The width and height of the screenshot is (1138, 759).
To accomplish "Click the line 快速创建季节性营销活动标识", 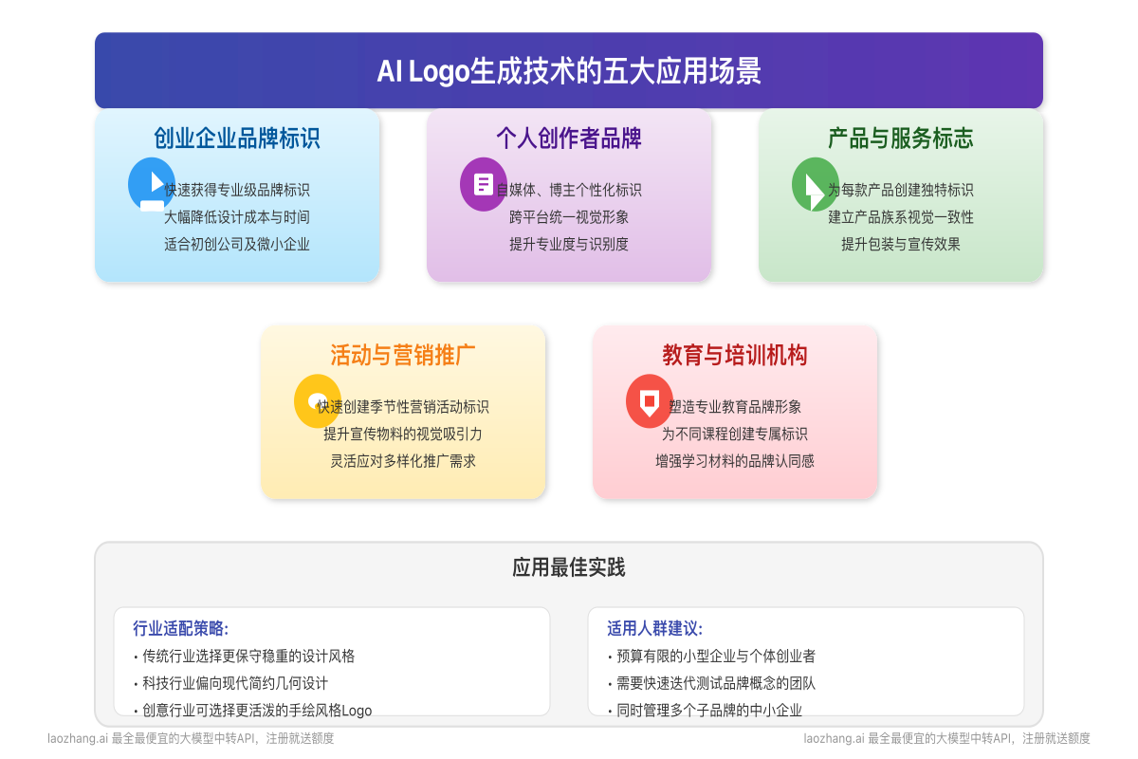I will 403,407.
